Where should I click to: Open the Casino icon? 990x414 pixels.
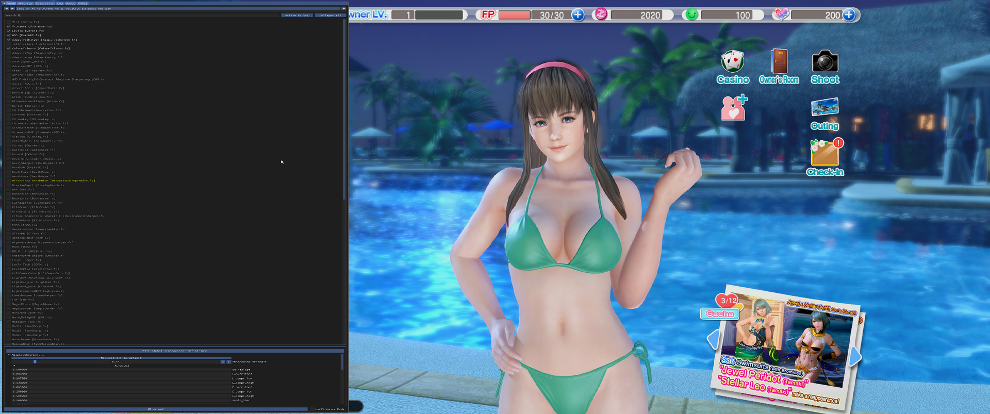(733, 67)
